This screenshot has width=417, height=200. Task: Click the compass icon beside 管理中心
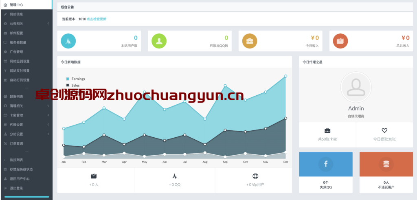(5, 5)
